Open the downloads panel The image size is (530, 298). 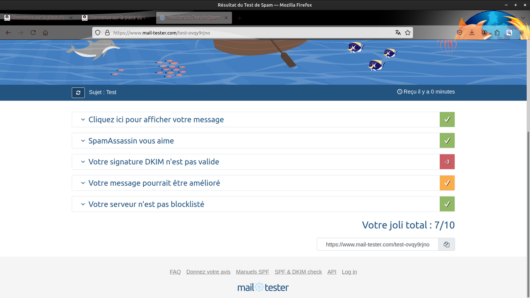472,33
